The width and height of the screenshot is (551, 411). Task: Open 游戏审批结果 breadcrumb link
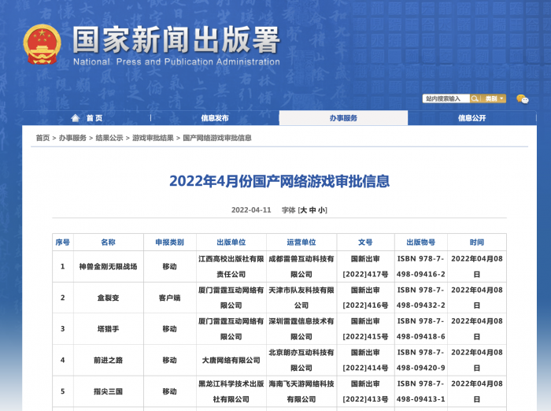(x=153, y=138)
